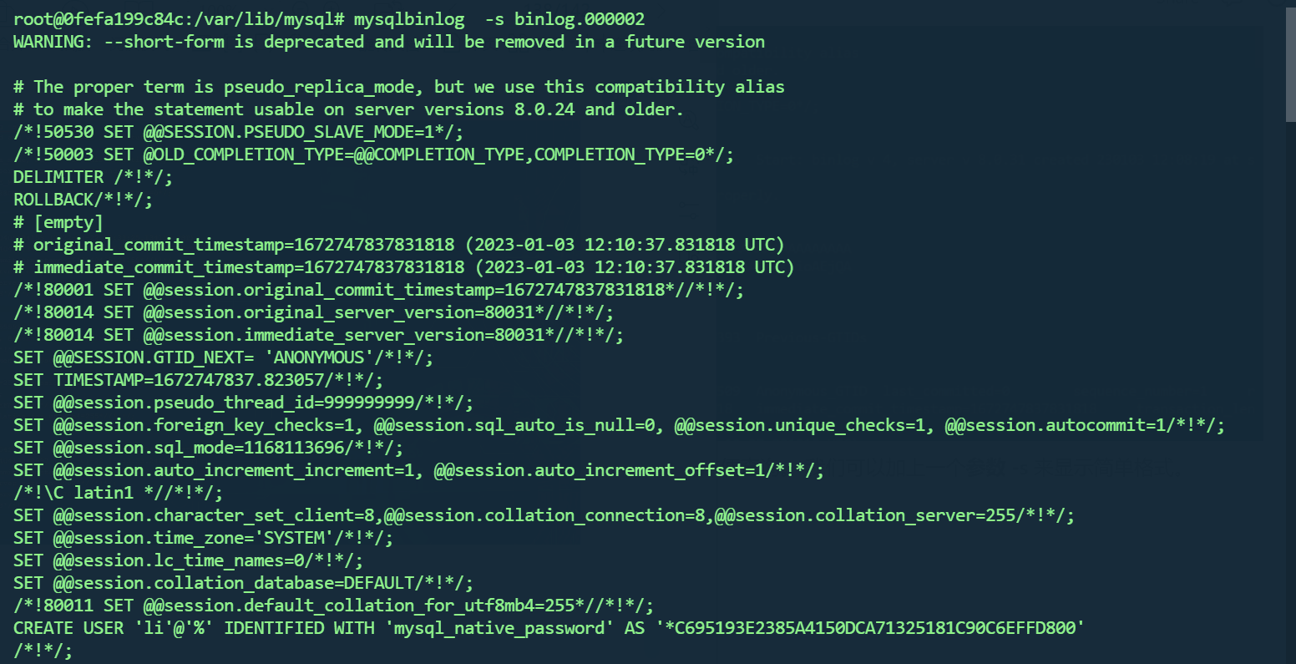Click the pseudo_replica_mode comment line
This screenshot has height=664, width=1296.
click(398, 87)
